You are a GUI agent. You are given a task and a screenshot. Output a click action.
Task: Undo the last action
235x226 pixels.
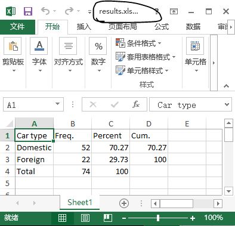click(45, 11)
